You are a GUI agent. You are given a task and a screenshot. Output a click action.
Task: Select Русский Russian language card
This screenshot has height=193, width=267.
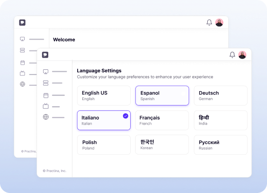(221, 145)
